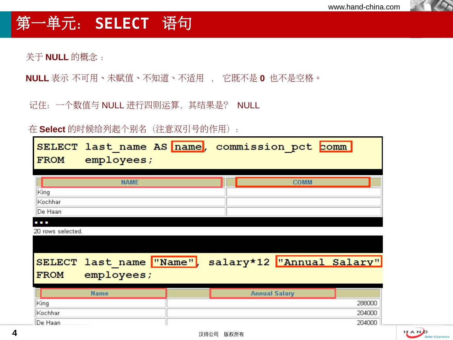Select "commission_pct" in the first SQL statement
The image size is (453, 340).
tap(264, 147)
